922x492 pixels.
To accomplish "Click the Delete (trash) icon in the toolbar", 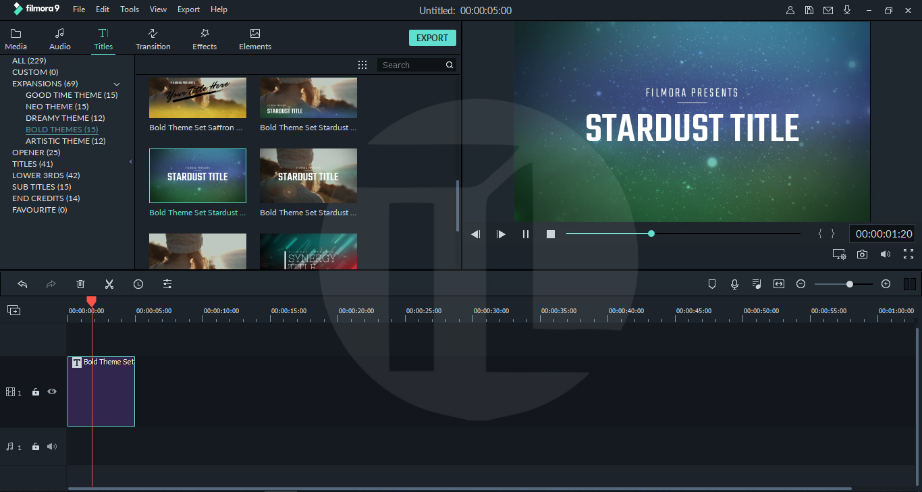I will pos(80,283).
